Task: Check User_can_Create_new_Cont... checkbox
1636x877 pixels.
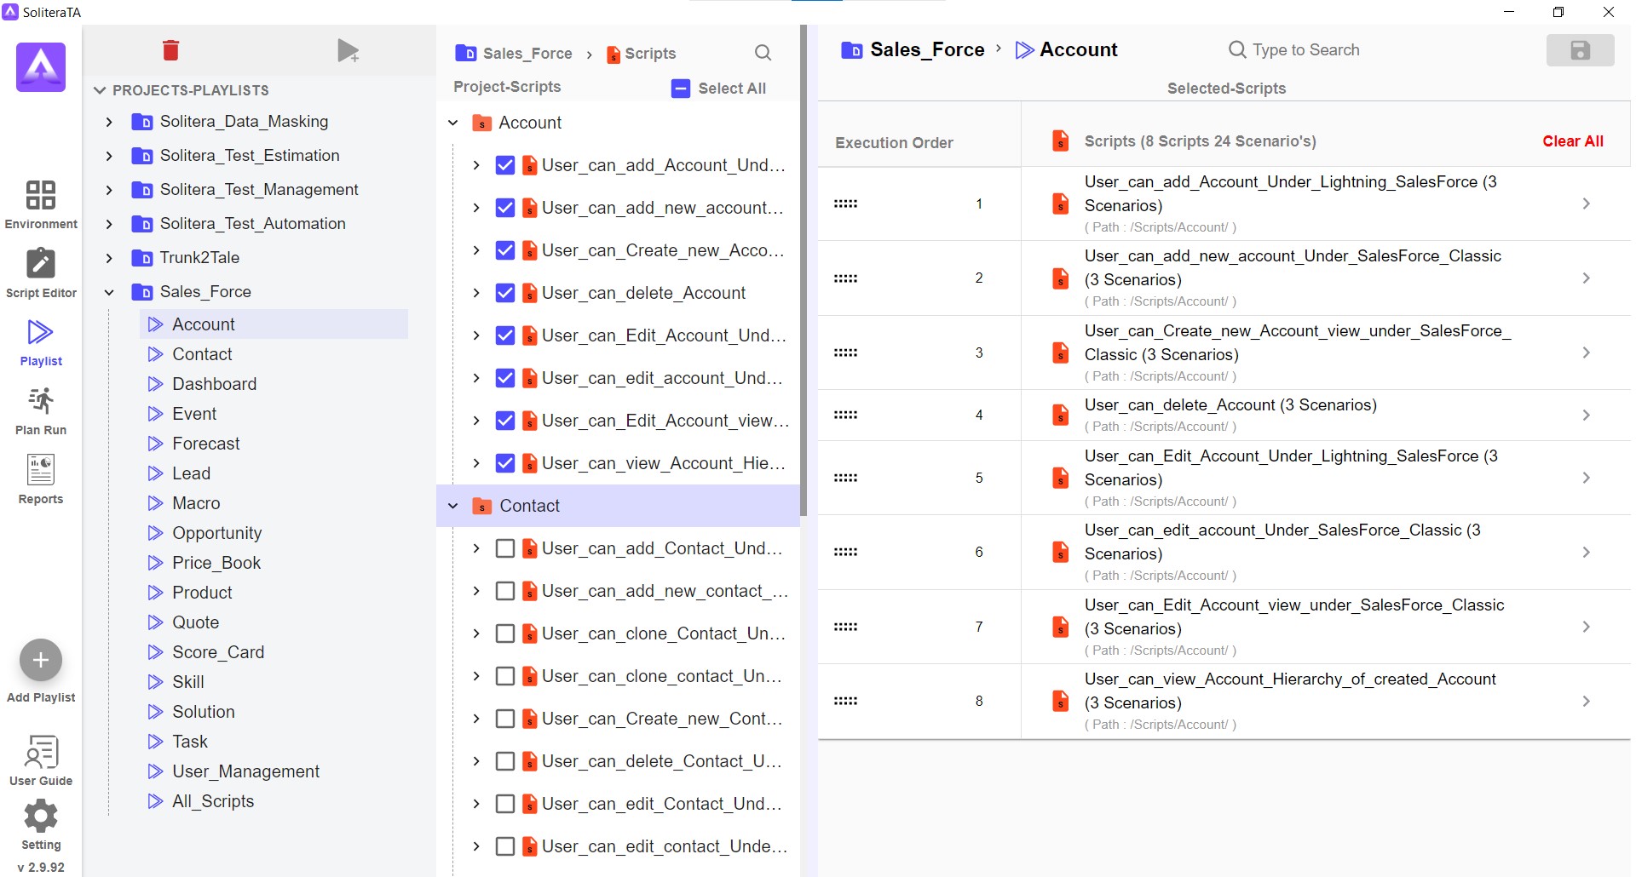Action: coord(505,719)
